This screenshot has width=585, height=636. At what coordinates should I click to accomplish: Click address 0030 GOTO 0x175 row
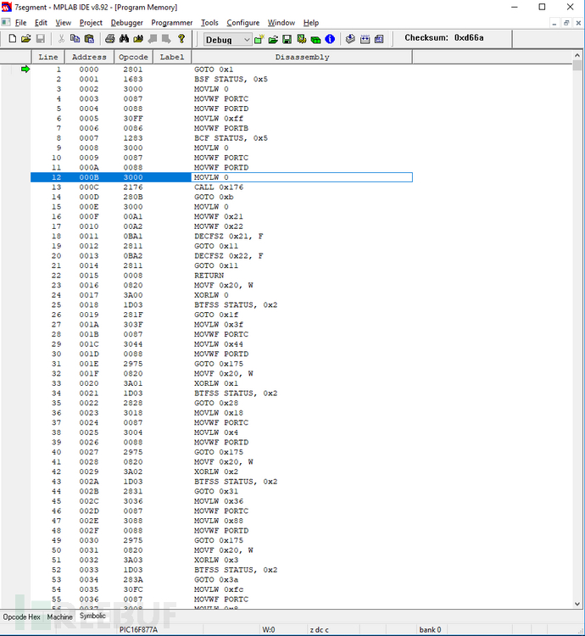click(x=221, y=540)
